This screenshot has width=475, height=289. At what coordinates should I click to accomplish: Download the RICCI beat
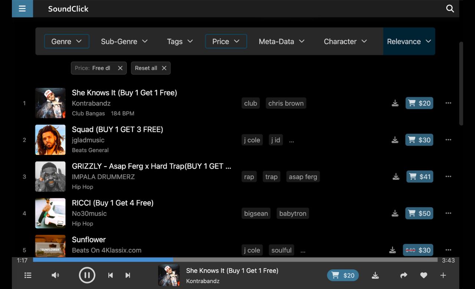point(395,213)
